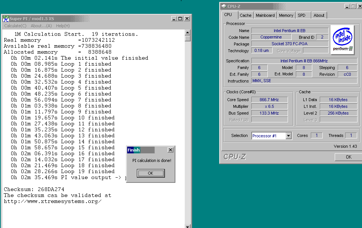362x228 pixels.
Task: Click the Super PI vertical scrollbar thumb
Action: click(187, 38)
